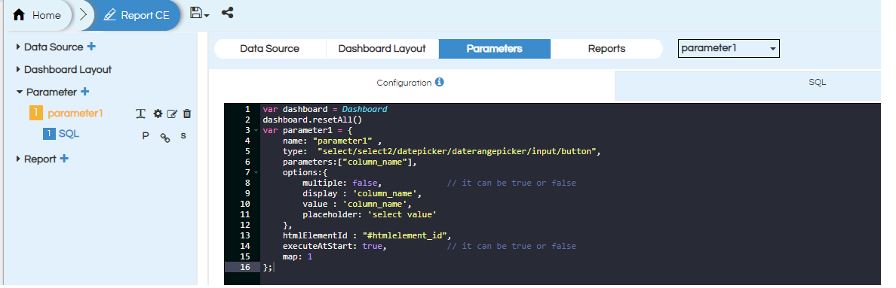
Task: Expand the Report tree section
Action: 18,159
